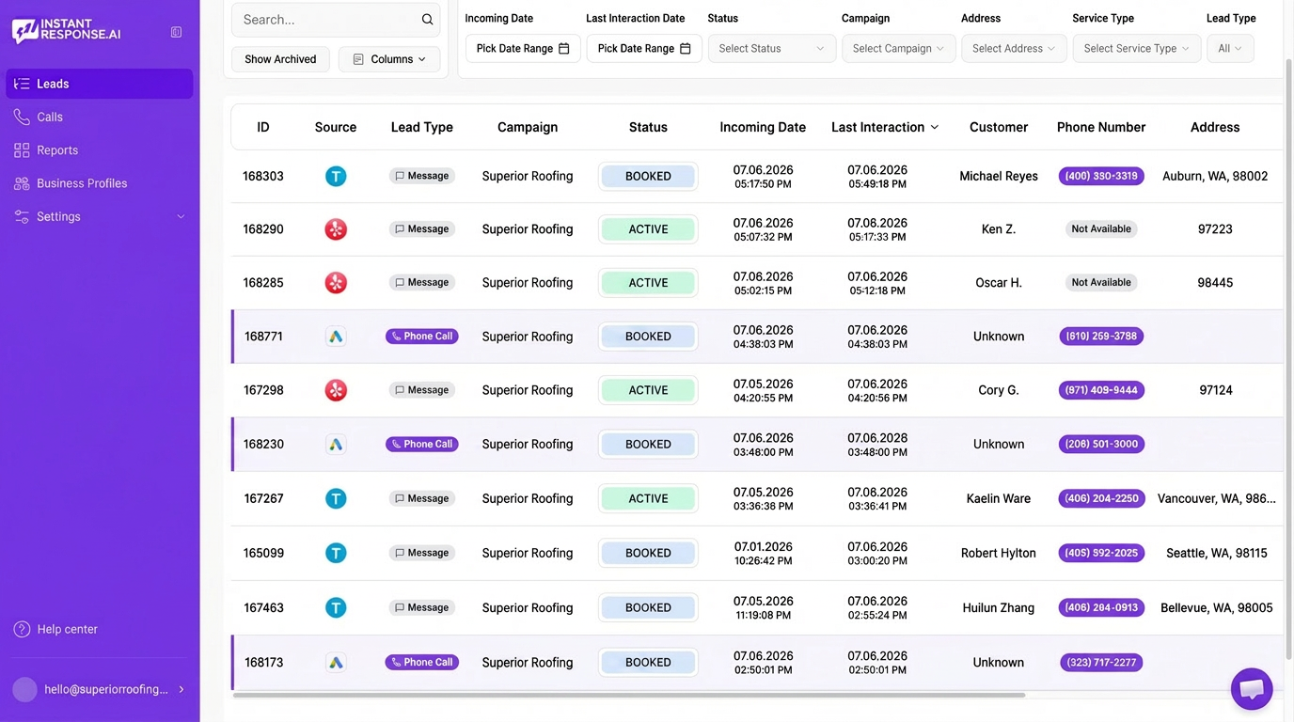The height and width of the screenshot is (722, 1294).
Task: Click phone number (971) 409-9444
Action: [x=1101, y=390]
